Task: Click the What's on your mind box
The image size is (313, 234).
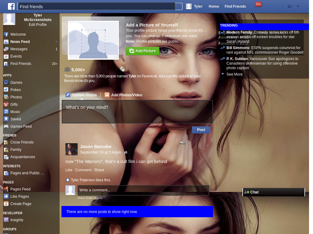Action: 137,112
